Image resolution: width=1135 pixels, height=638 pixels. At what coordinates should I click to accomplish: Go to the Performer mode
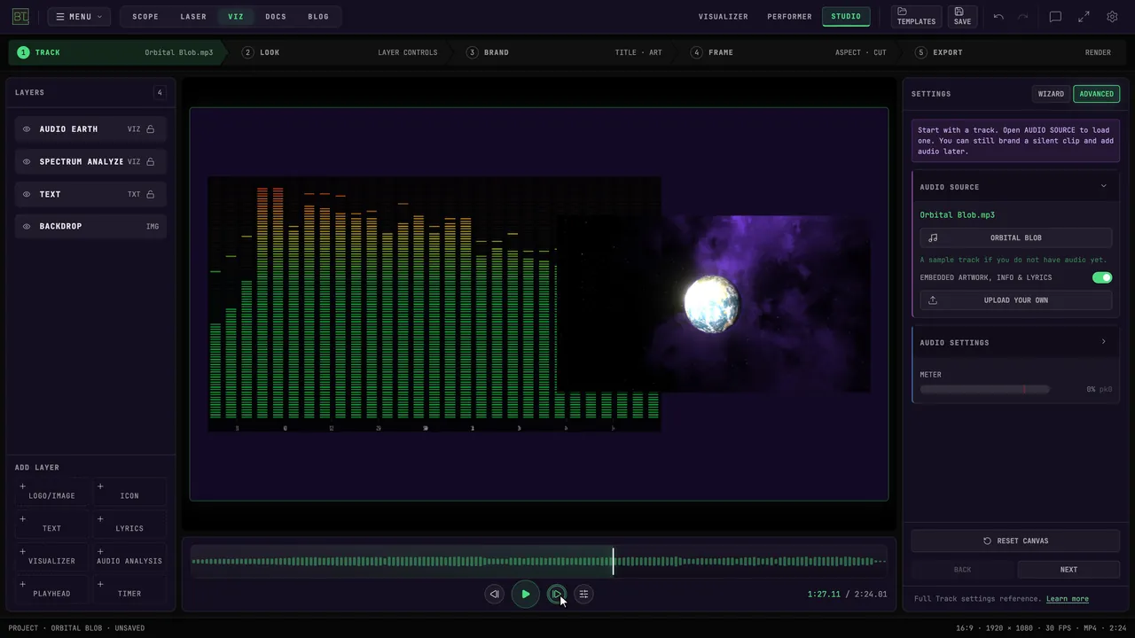click(x=789, y=17)
